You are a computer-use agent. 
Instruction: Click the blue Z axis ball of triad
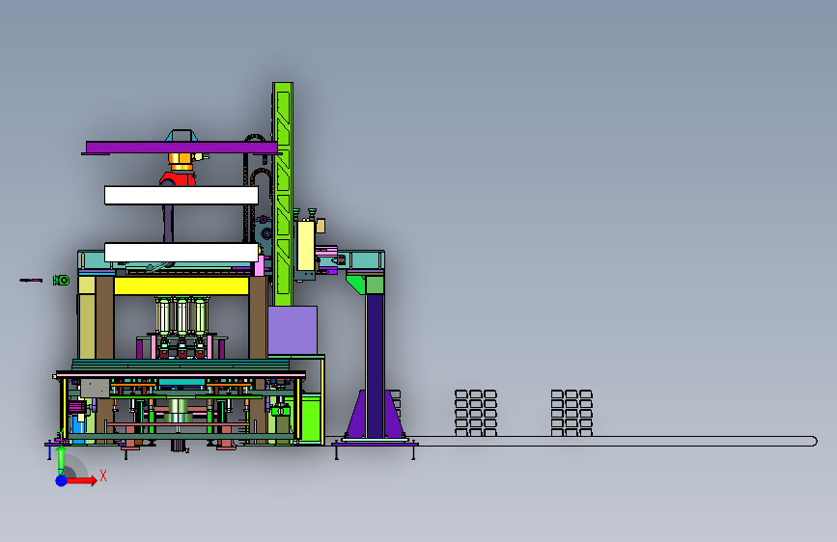click(x=62, y=480)
